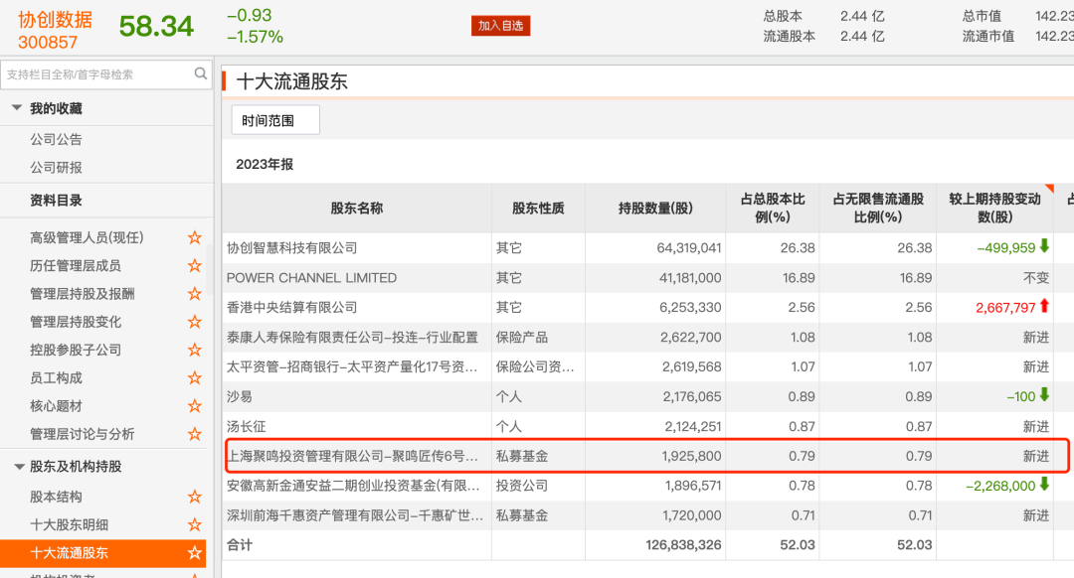Click total shares 126,838,326

coord(683,545)
